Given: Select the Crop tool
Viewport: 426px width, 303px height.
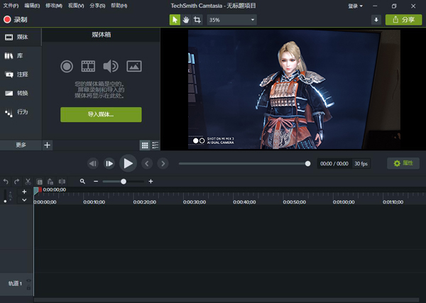Looking at the screenshot, I should 197,20.
